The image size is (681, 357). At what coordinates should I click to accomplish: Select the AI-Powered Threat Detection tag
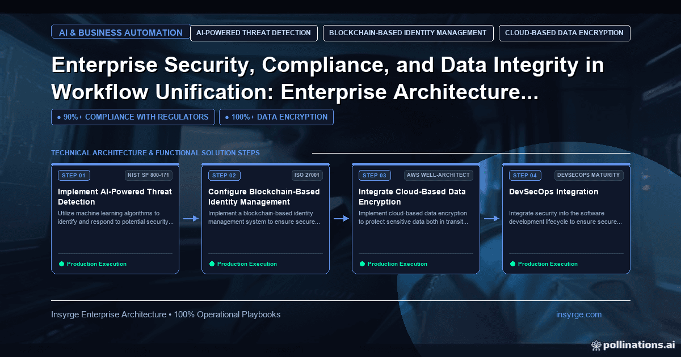254,33
